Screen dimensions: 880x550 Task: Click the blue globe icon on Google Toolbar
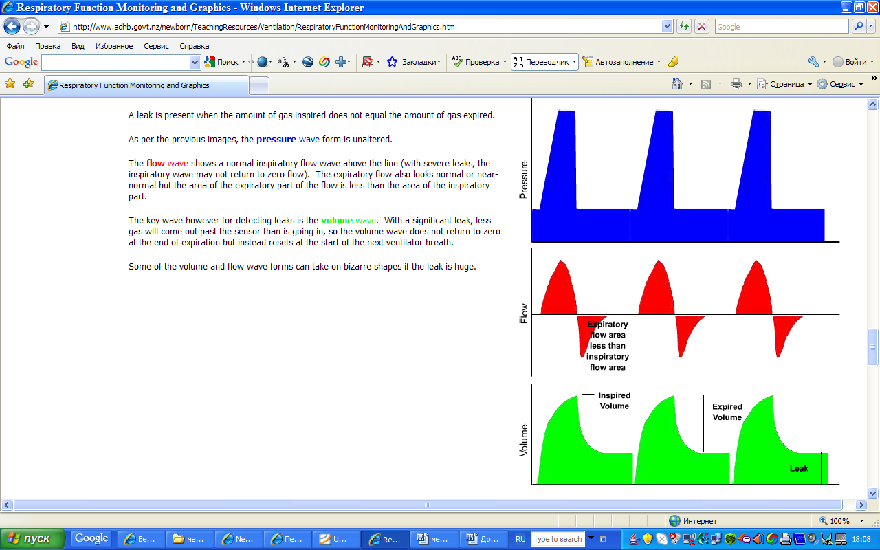pyautogui.click(x=262, y=62)
